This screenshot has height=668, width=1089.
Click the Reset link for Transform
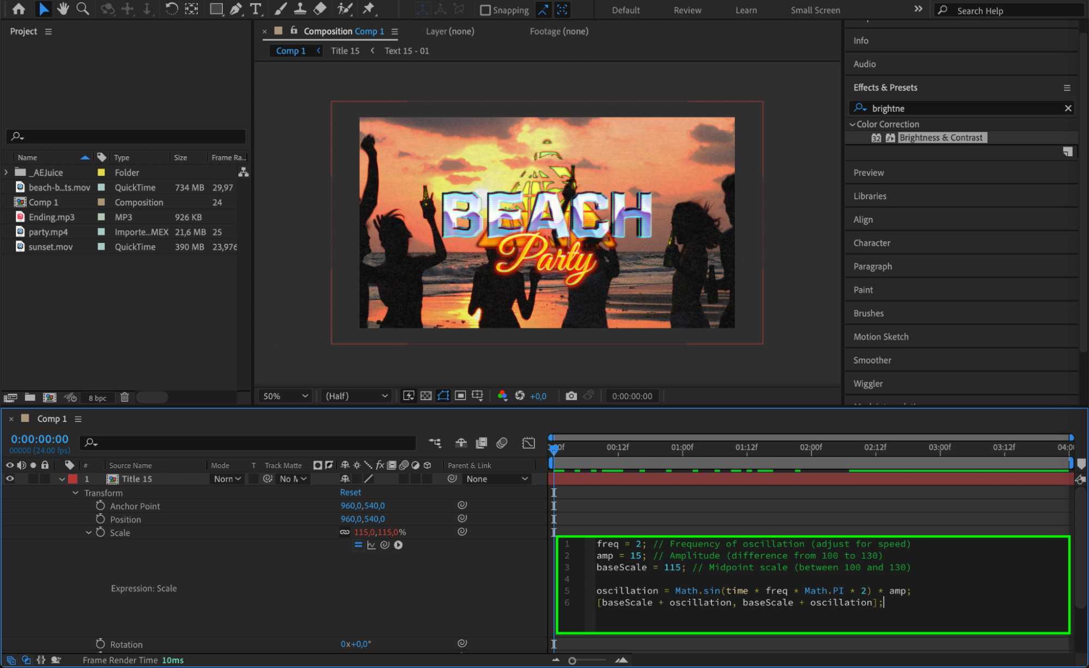pyautogui.click(x=350, y=492)
